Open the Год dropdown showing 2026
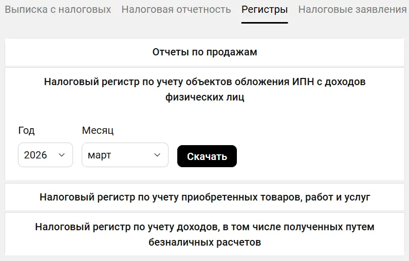 coord(45,155)
